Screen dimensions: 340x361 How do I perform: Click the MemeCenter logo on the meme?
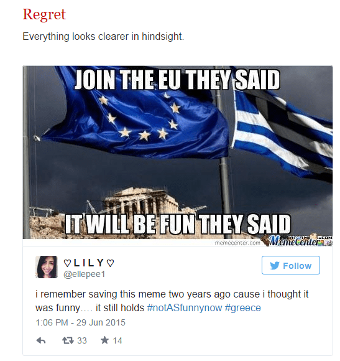tap(299, 241)
